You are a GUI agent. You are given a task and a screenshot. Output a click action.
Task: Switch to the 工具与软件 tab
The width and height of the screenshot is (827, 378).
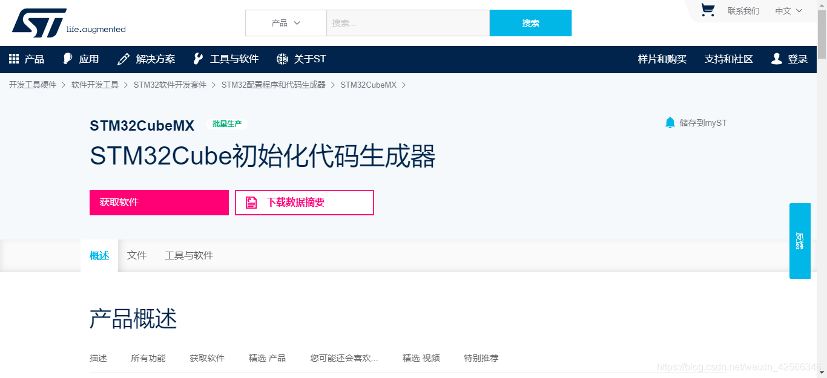[x=189, y=255]
